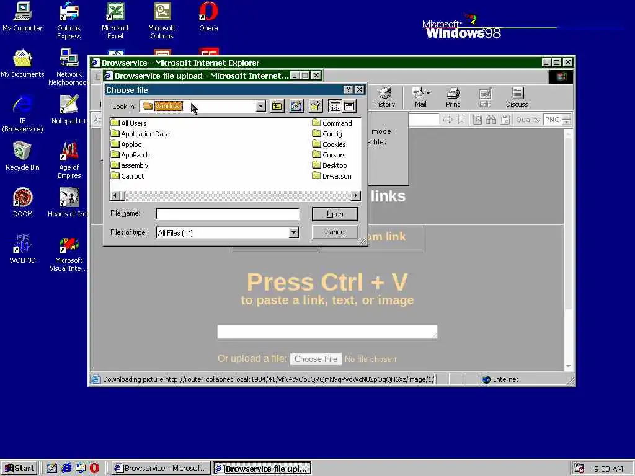This screenshot has height=476, width=635.
Task: Go up one folder level in Choose file
Action: click(x=277, y=107)
